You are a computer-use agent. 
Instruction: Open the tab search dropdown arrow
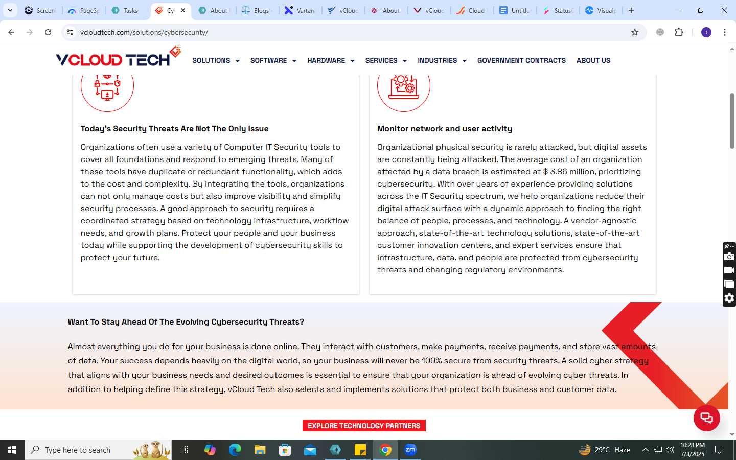click(10, 10)
